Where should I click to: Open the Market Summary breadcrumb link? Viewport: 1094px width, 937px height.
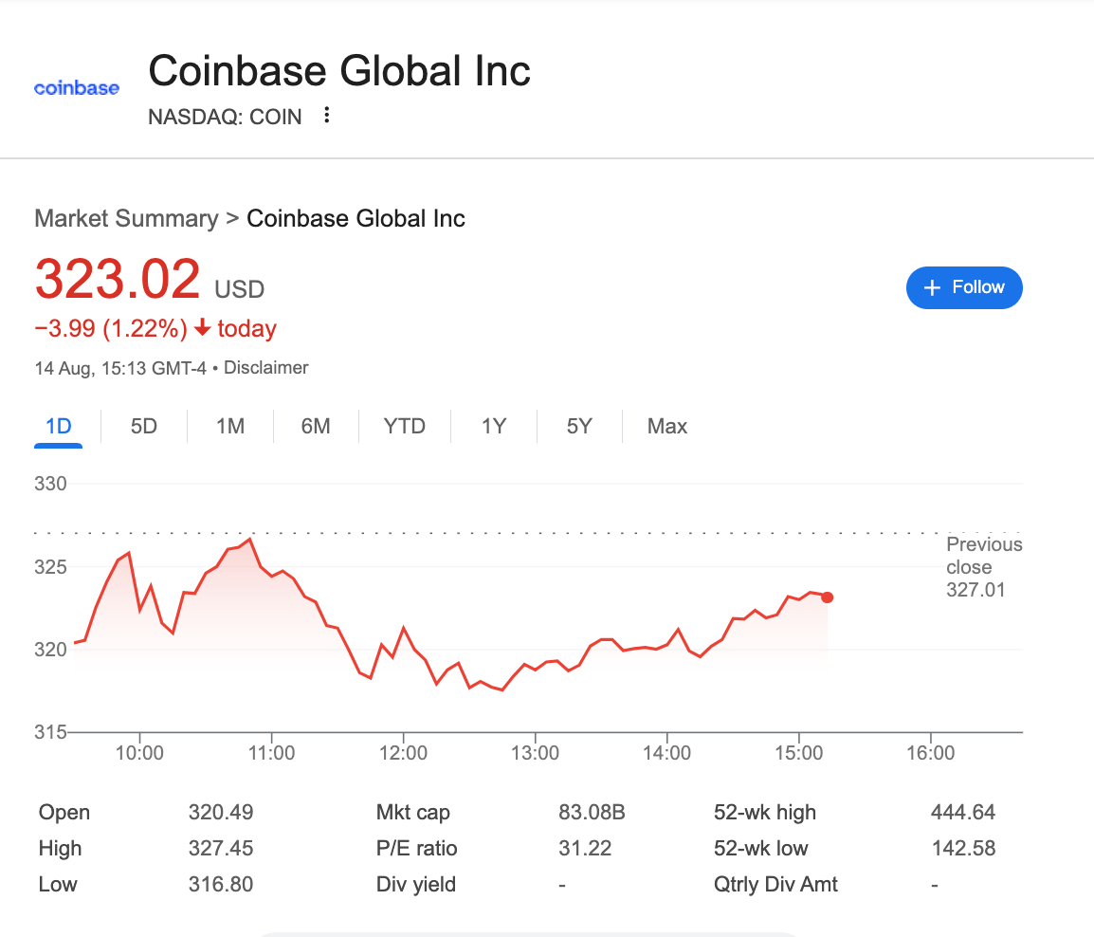click(126, 219)
